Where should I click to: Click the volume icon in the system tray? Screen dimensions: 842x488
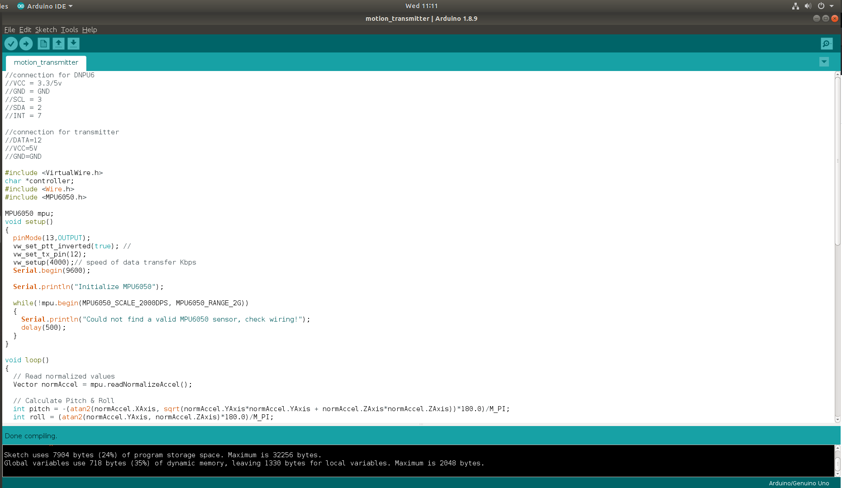(808, 6)
